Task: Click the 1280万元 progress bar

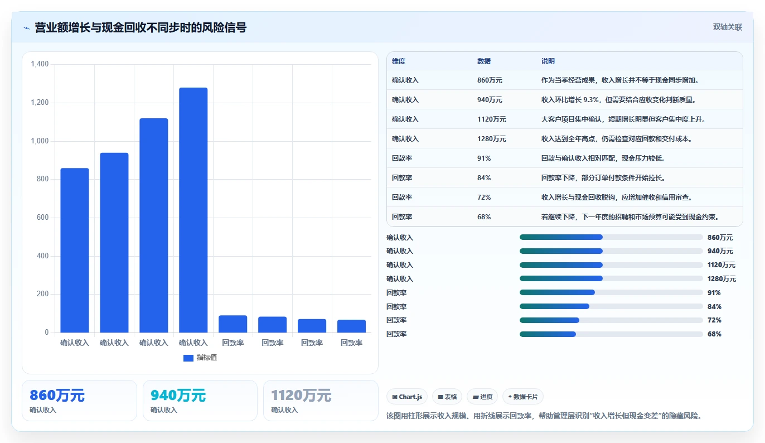Action: point(611,278)
